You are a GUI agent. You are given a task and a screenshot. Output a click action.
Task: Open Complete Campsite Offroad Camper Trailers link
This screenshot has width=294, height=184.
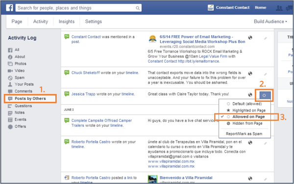coord(101,123)
